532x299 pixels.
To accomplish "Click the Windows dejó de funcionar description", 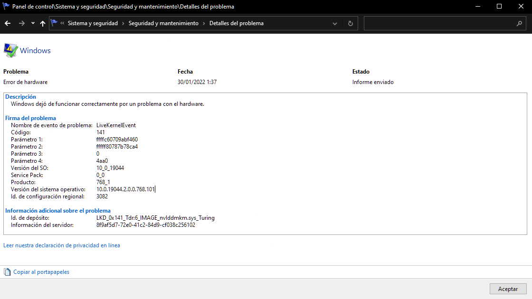I will (107, 104).
